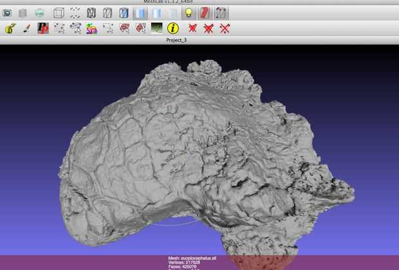Click the yellow info icon
The image size is (399, 270).
click(x=172, y=28)
